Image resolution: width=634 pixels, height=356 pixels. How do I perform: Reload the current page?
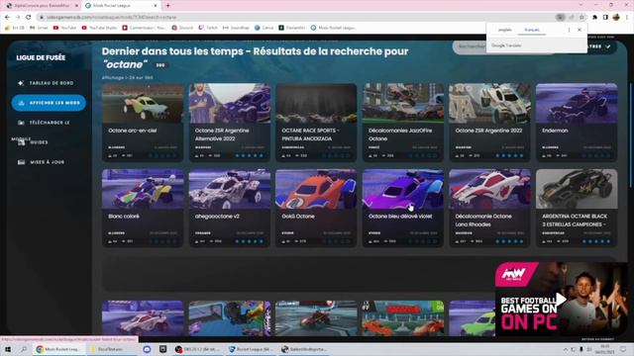(x=29, y=18)
